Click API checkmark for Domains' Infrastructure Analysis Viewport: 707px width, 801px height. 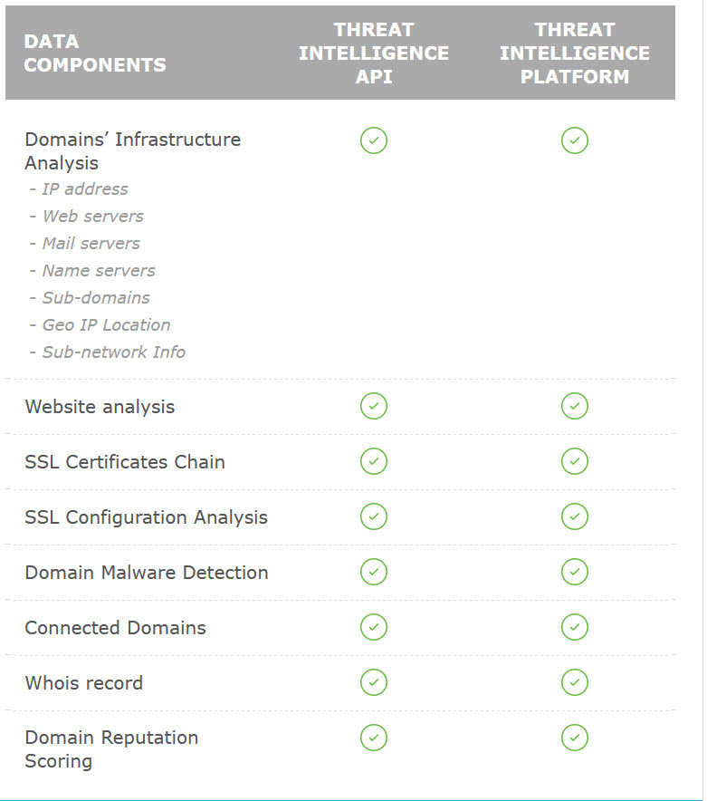374,140
